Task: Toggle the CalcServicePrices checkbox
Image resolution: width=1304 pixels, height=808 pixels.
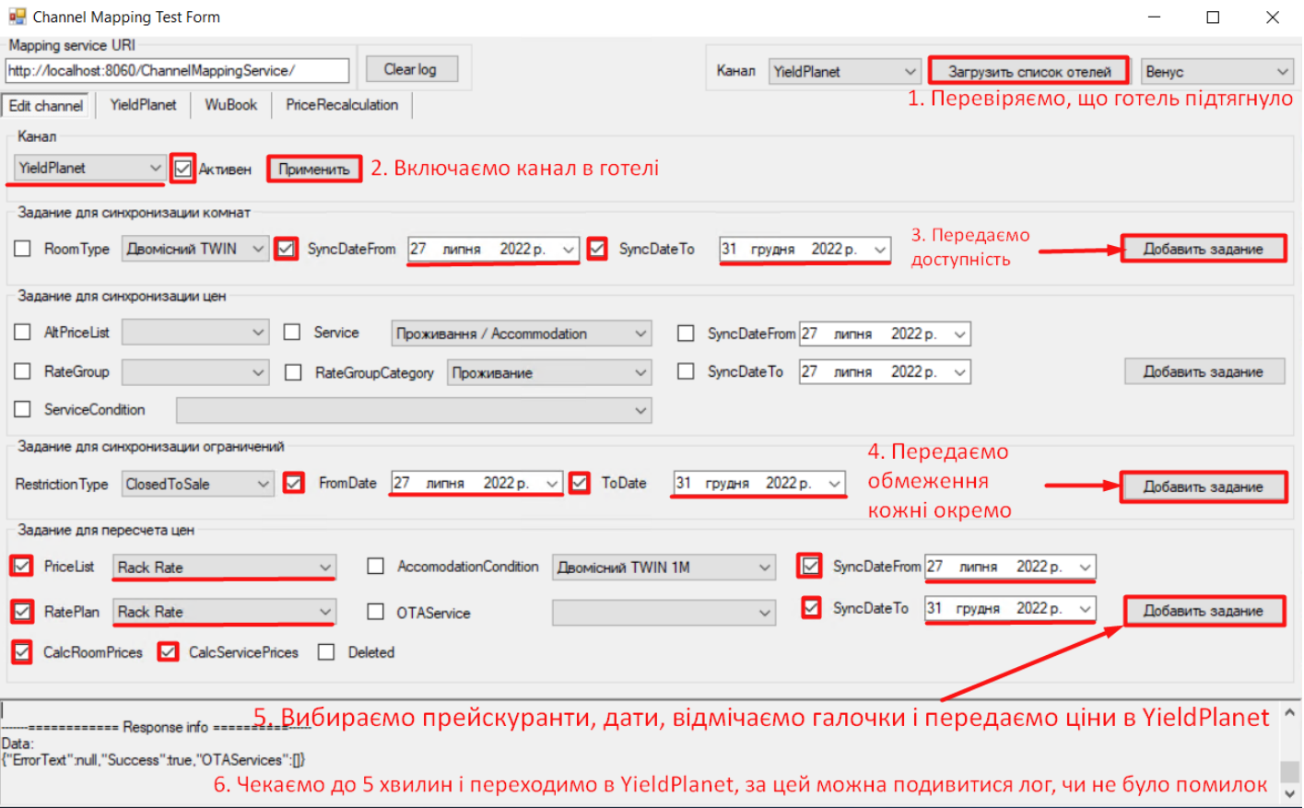Action: point(168,652)
